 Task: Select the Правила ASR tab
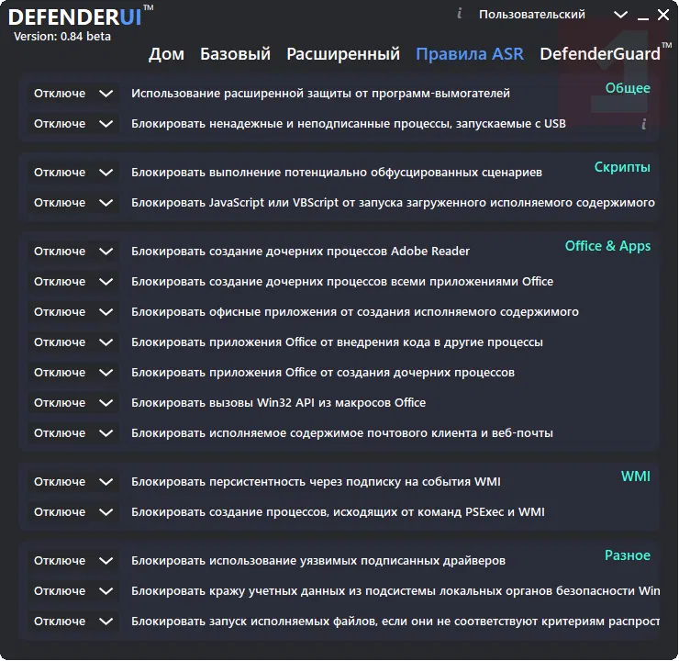[x=470, y=54]
